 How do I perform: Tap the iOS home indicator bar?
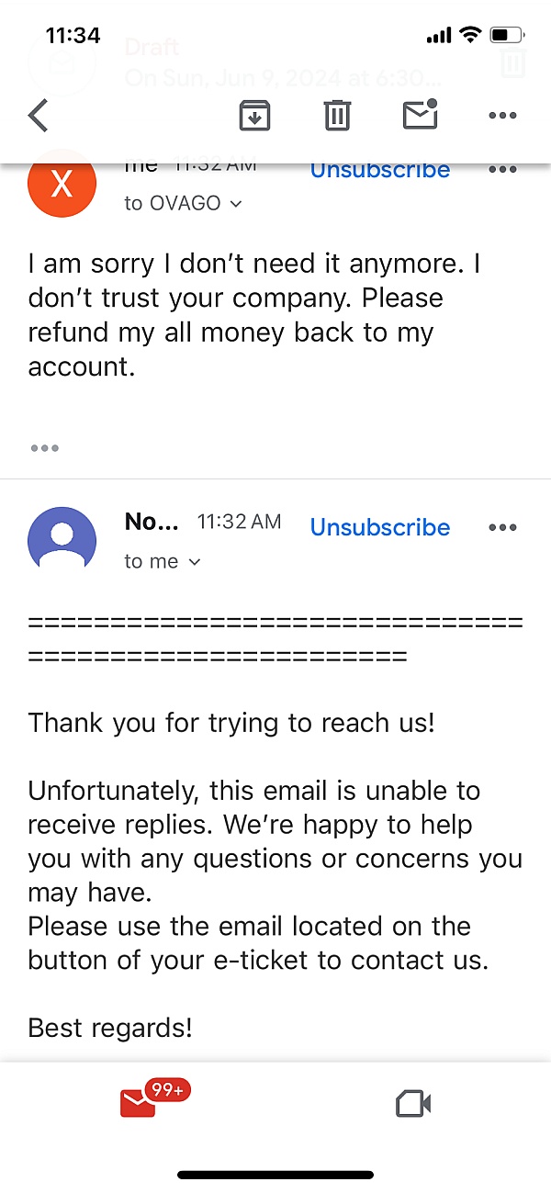point(275,1175)
